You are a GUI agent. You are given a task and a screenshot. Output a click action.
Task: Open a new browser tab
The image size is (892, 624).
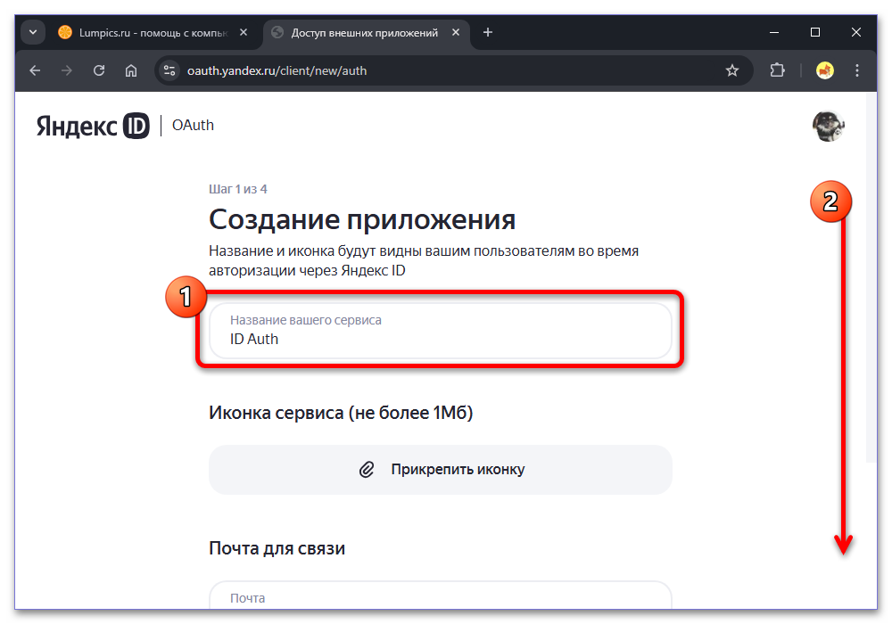(488, 32)
